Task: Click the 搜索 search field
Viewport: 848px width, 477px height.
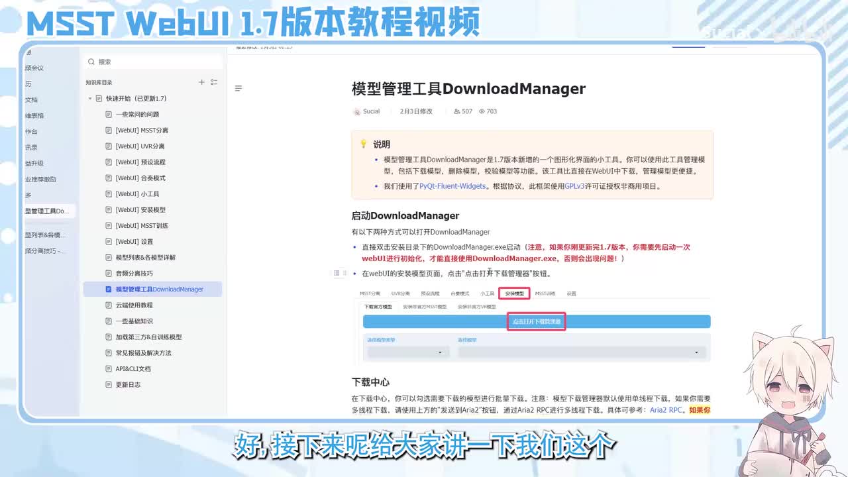Action: (152, 62)
